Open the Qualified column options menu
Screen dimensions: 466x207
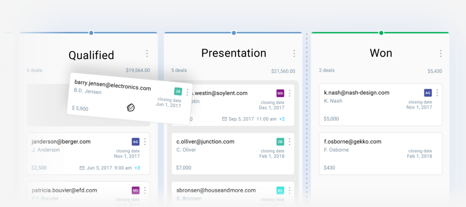pyautogui.click(x=147, y=54)
